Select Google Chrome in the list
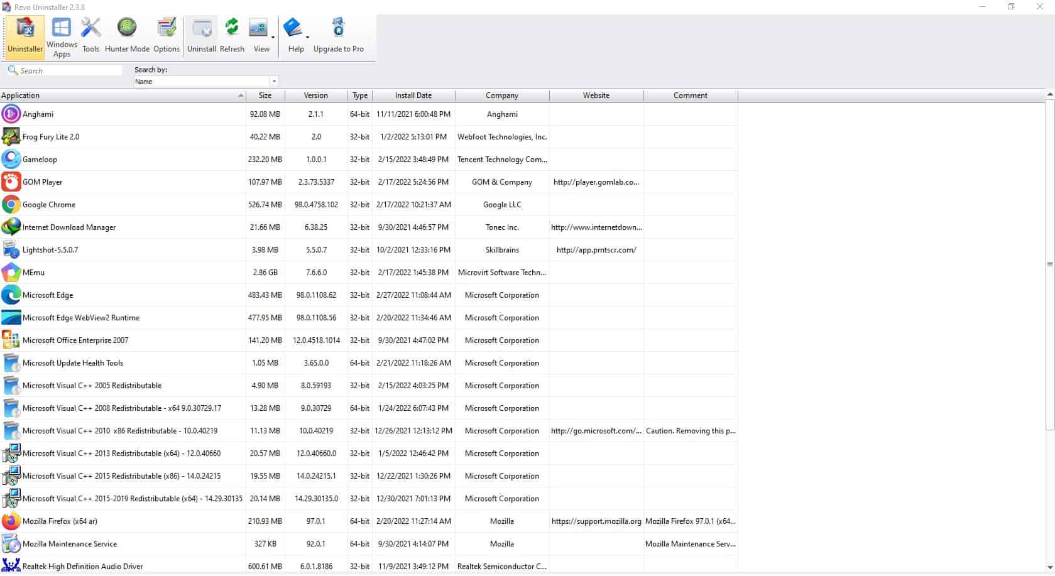The height and width of the screenshot is (576, 1055). [x=49, y=205]
